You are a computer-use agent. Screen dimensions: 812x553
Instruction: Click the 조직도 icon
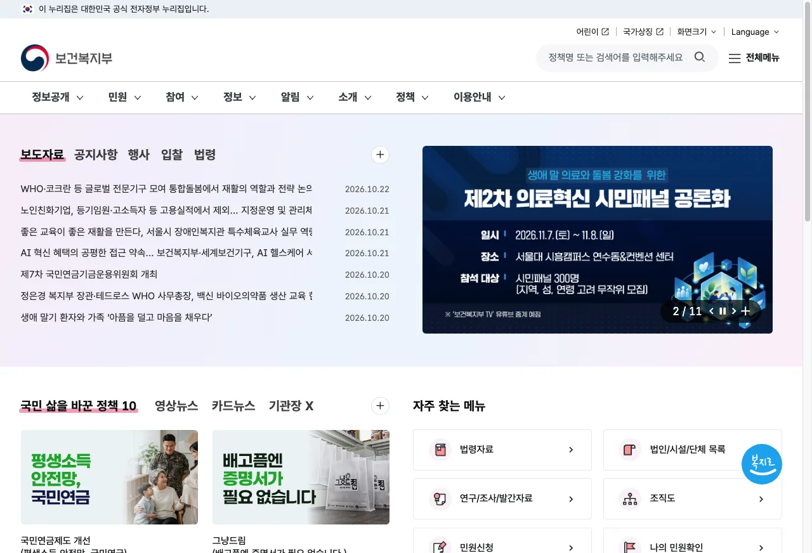point(629,499)
